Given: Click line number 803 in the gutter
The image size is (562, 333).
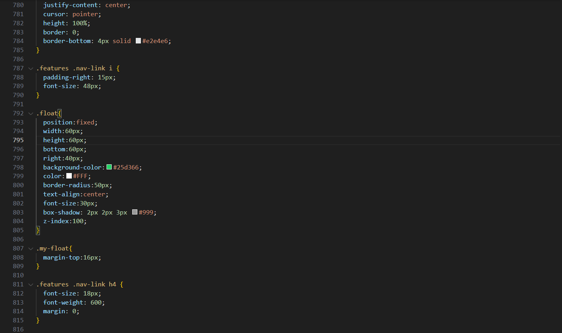Looking at the screenshot, I should pyautogui.click(x=18, y=213).
